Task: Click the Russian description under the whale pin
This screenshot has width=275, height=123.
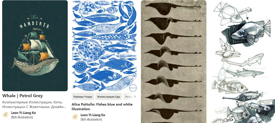Action: (x=34, y=104)
